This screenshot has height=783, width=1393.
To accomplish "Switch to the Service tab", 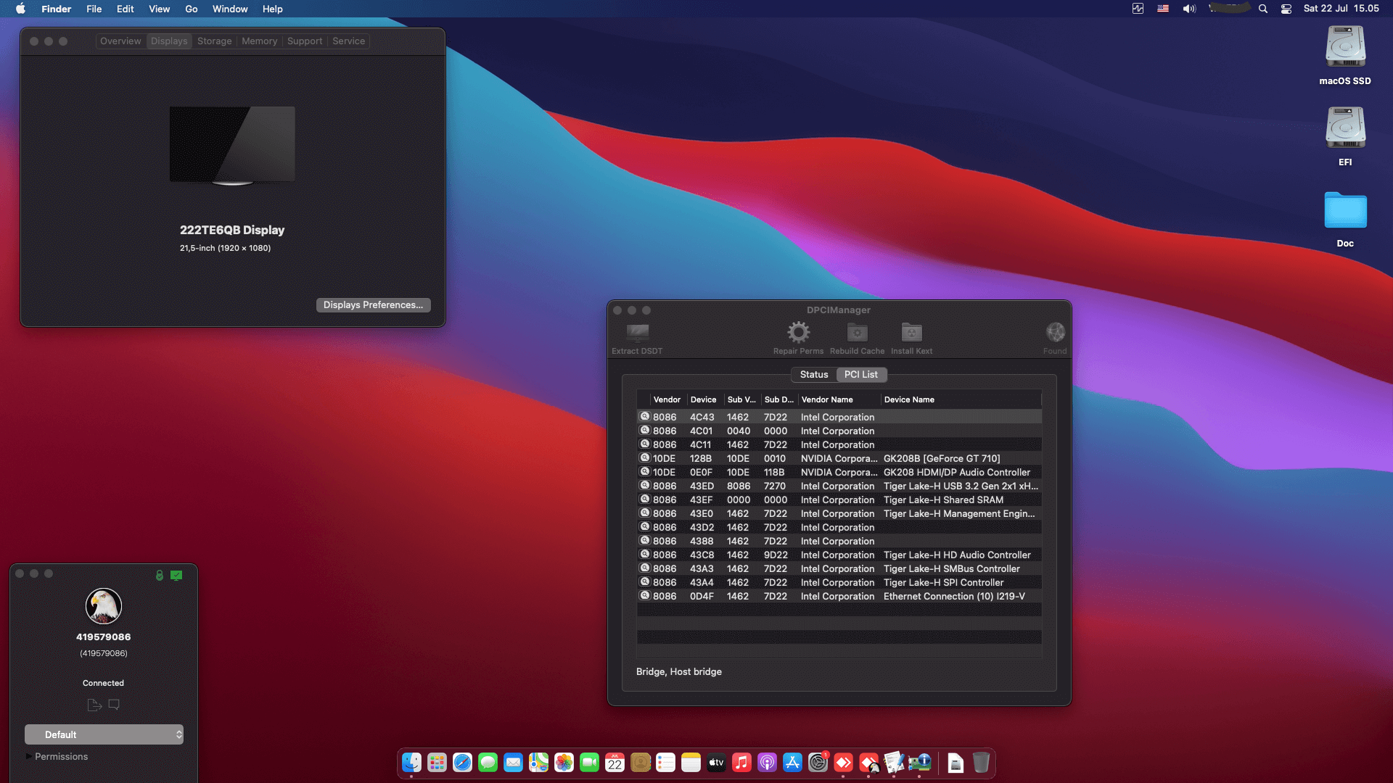I will 348,41.
